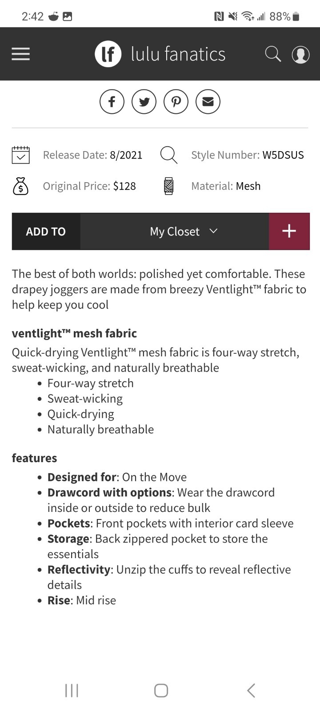Open site search magnifier in header
Screen dimensions: 320x711
(x=273, y=54)
